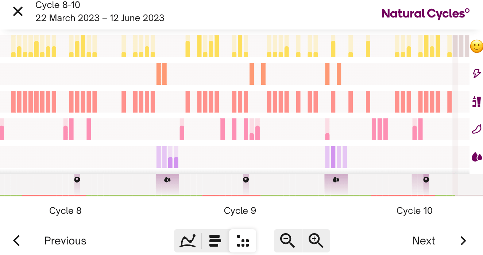Switch to the line graph view
This screenshot has width=483, height=255.
tap(188, 241)
